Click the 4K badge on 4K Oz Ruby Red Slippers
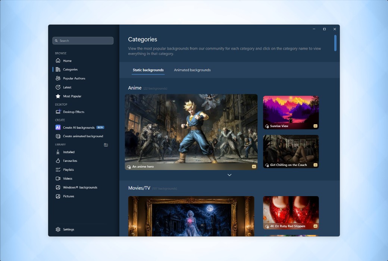 click(315, 226)
